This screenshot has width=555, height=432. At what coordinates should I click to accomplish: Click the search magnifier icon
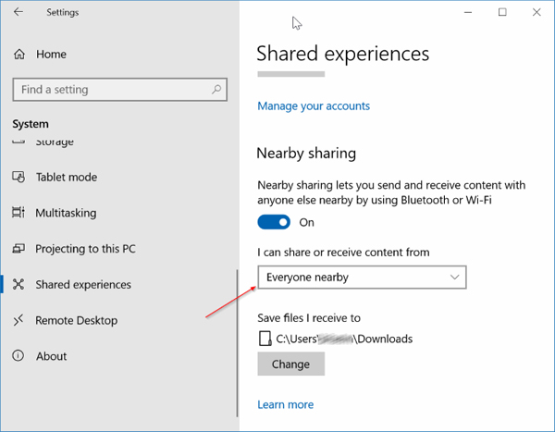216,90
